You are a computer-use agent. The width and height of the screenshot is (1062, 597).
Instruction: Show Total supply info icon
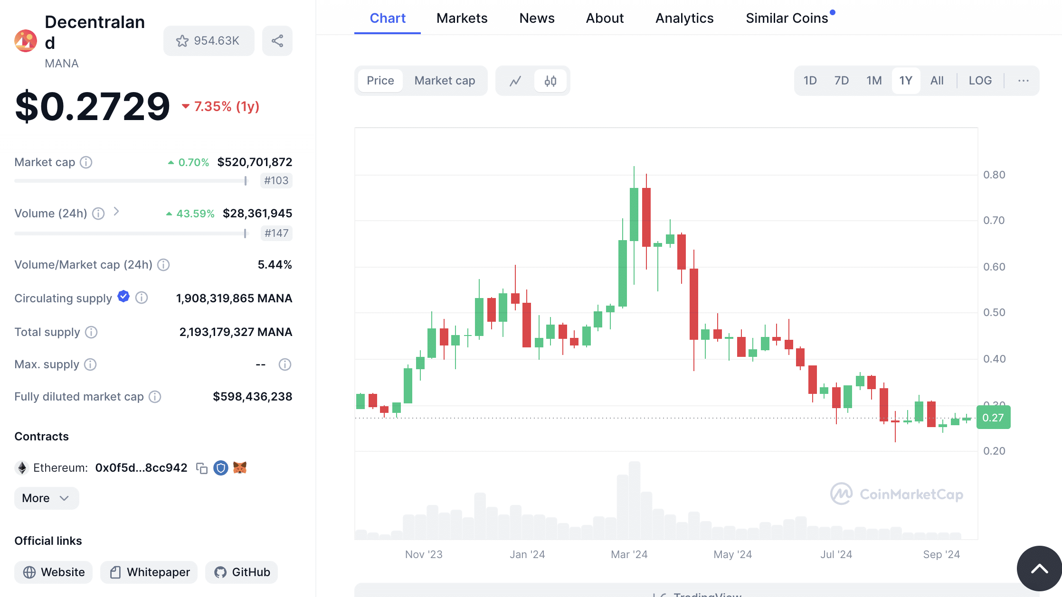coord(91,332)
